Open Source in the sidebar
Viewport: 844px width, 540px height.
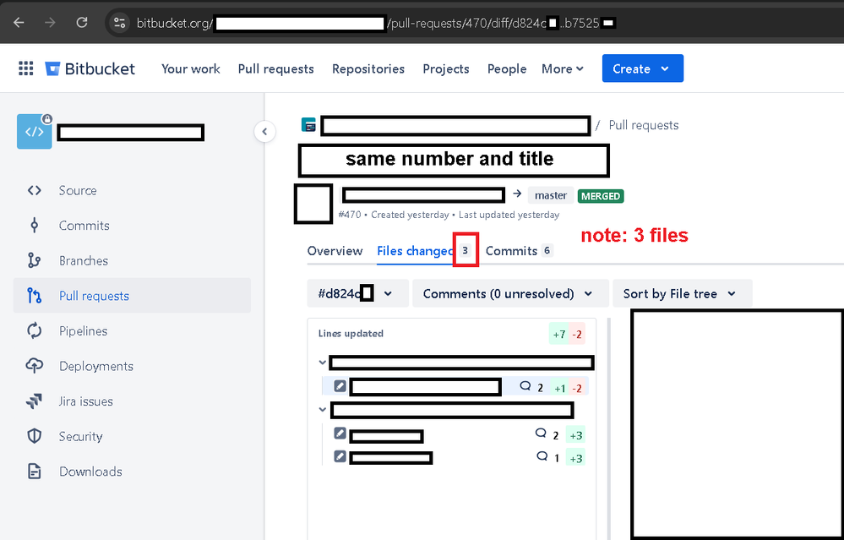[x=132, y=191]
